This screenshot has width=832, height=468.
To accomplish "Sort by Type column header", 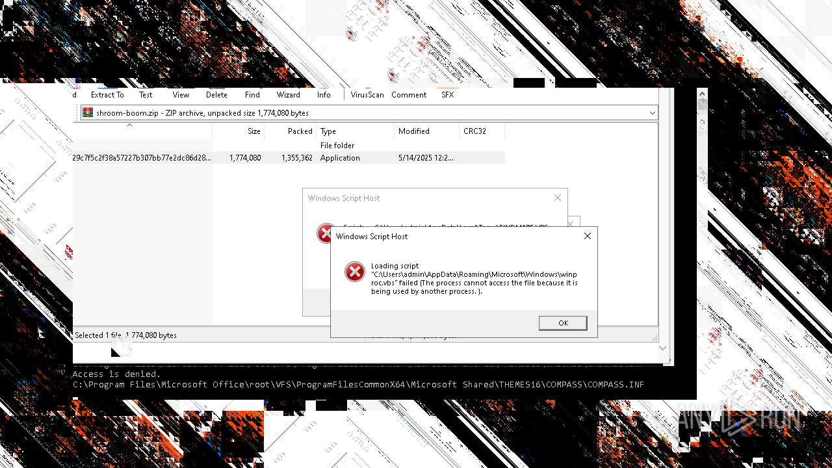I will tap(355, 131).
